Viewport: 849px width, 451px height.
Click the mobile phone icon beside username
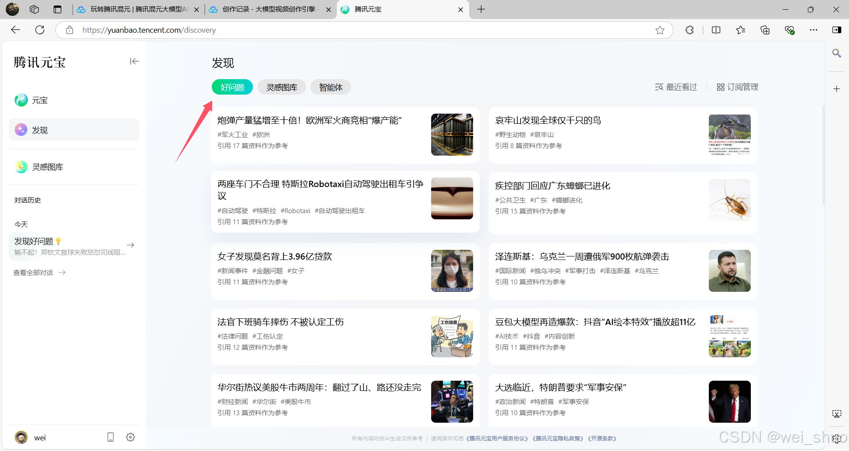[111, 437]
